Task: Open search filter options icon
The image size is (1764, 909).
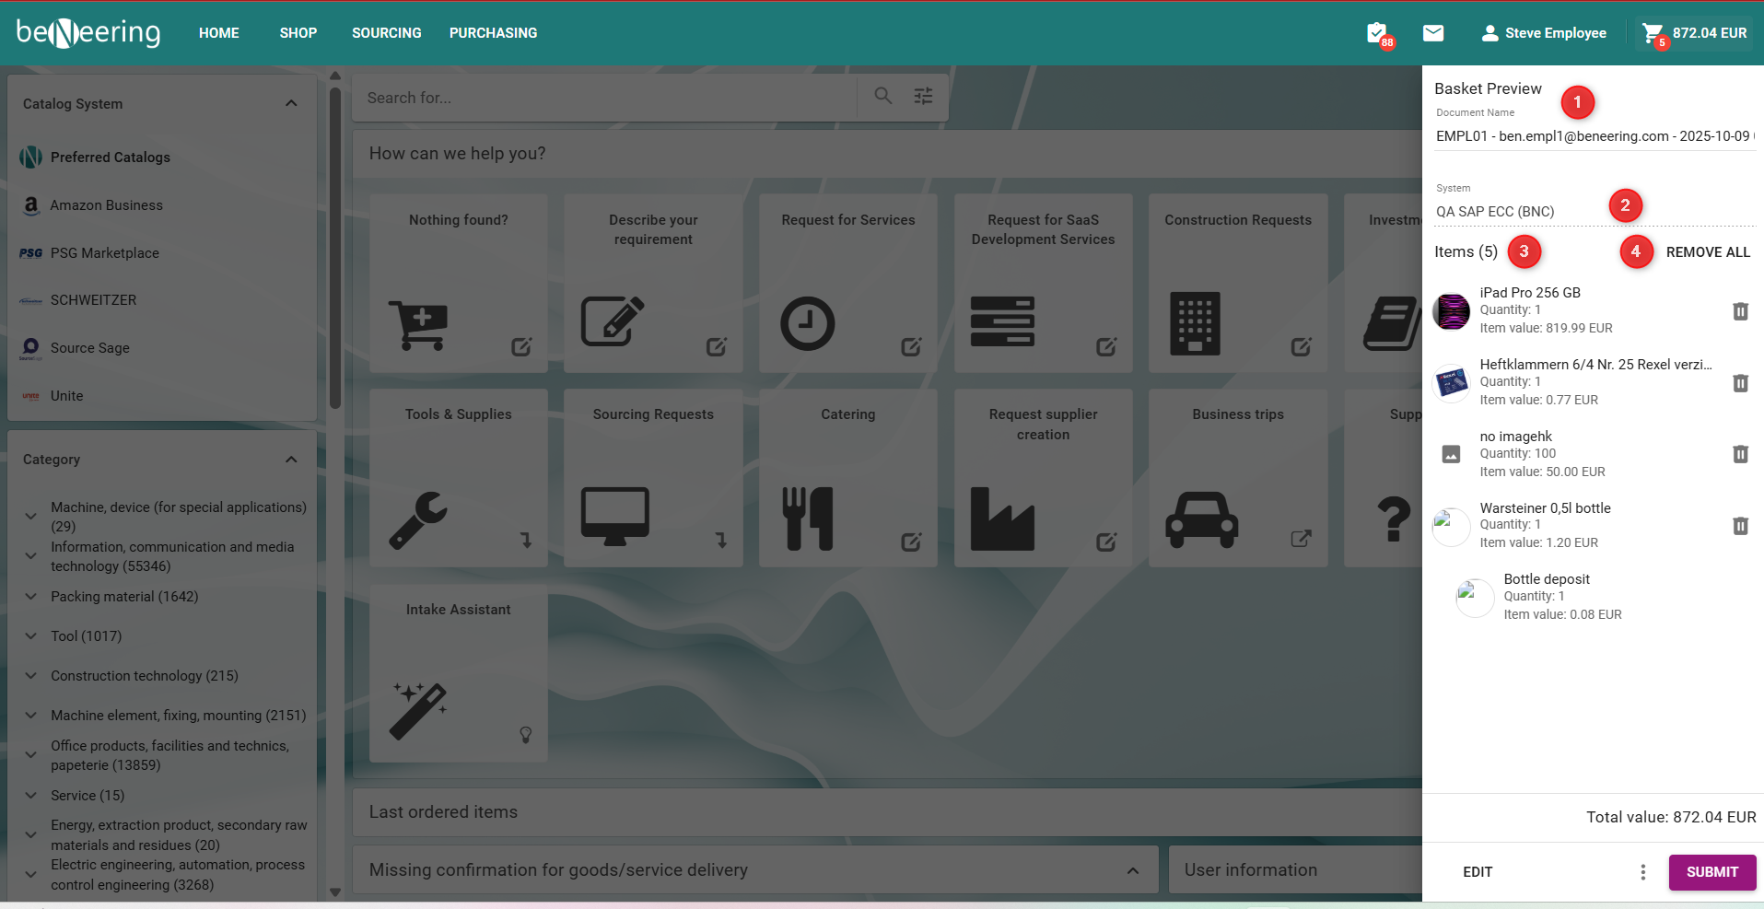Action: [x=923, y=97]
